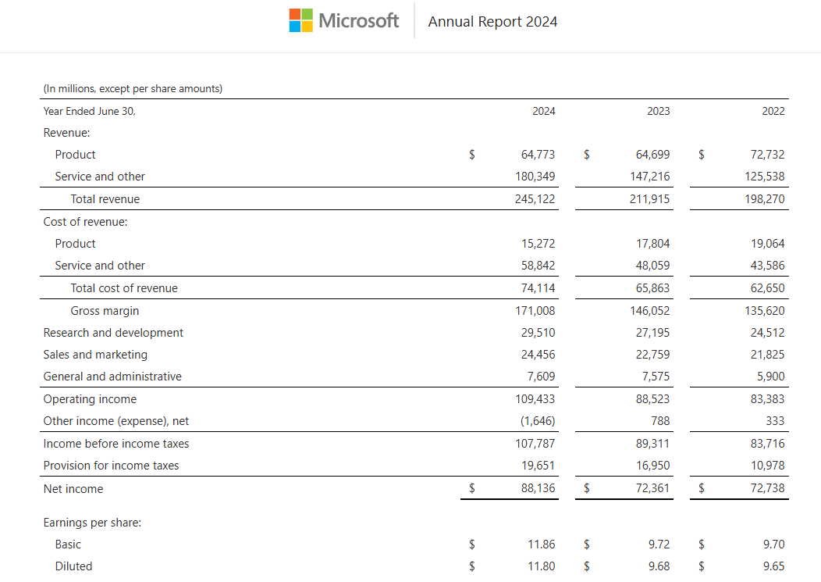Select the 2024 column header

coord(544,111)
